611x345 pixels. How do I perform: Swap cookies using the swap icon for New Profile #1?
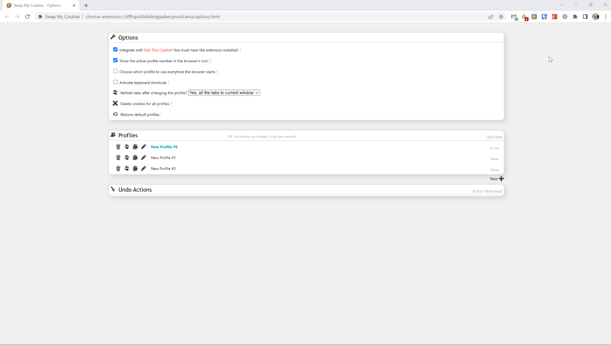(126, 157)
